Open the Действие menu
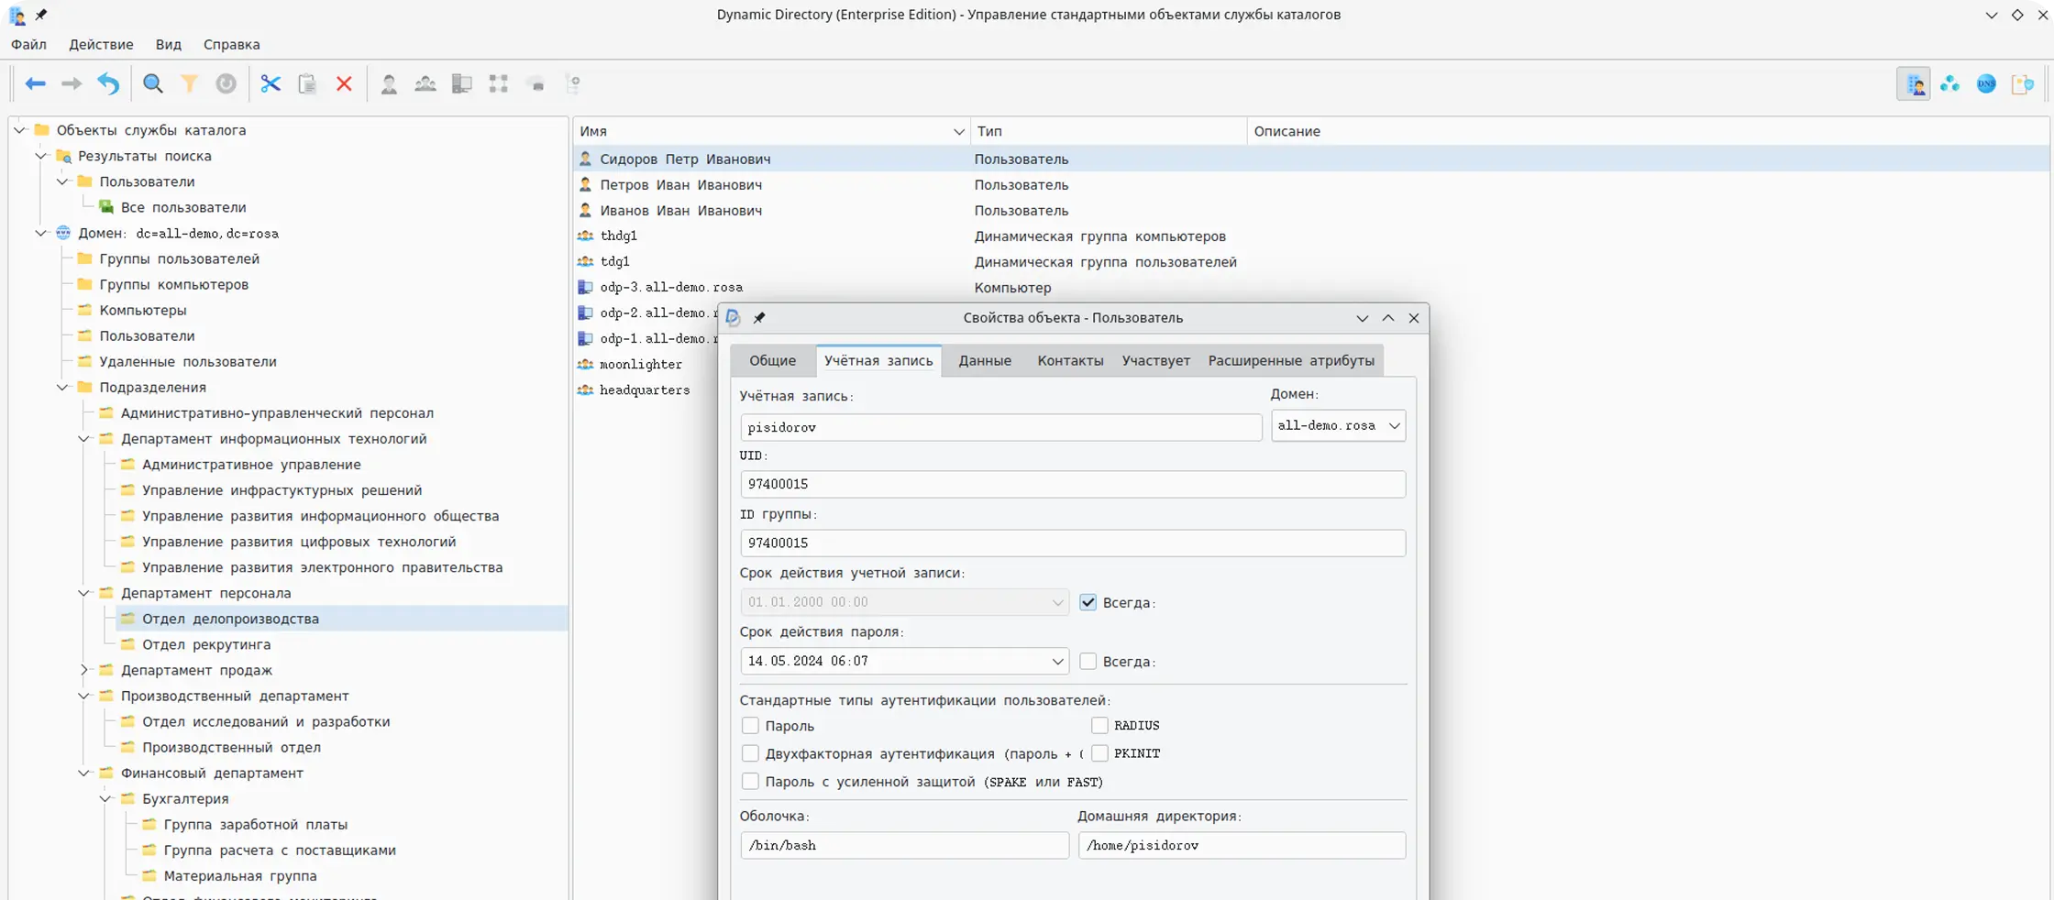This screenshot has height=900, width=2054. click(101, 44)
